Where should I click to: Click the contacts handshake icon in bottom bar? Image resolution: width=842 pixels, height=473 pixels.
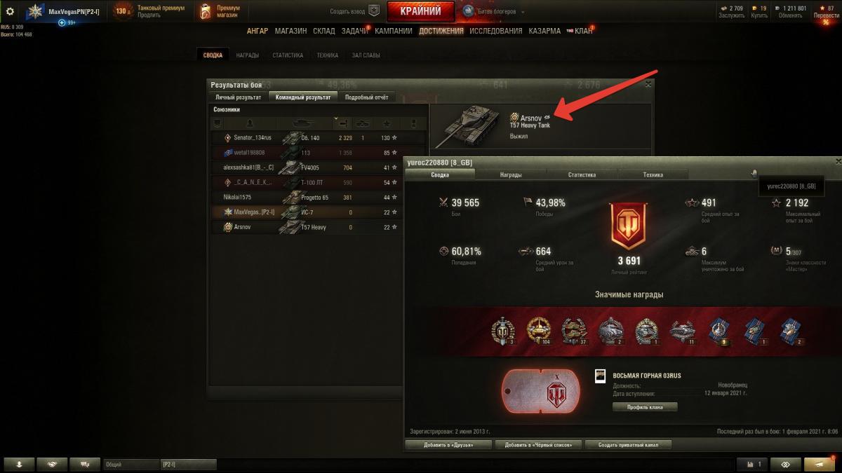tap(52, 464)
